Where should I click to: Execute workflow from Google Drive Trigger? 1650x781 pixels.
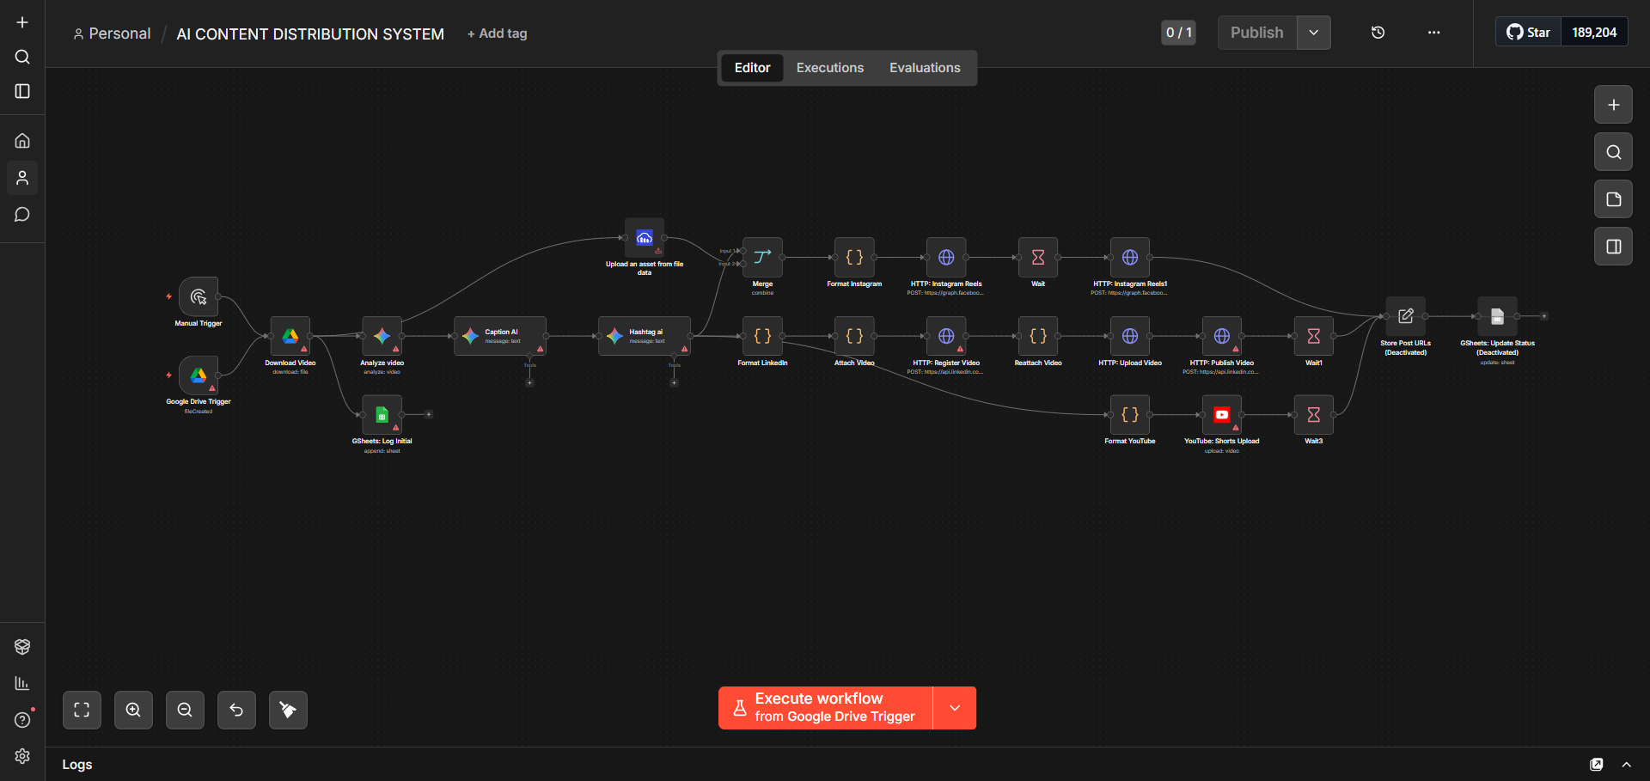click(x=825, y=708)
